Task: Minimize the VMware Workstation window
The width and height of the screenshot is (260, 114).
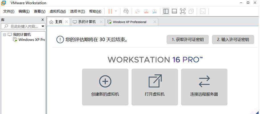Action: coord(241,3)
